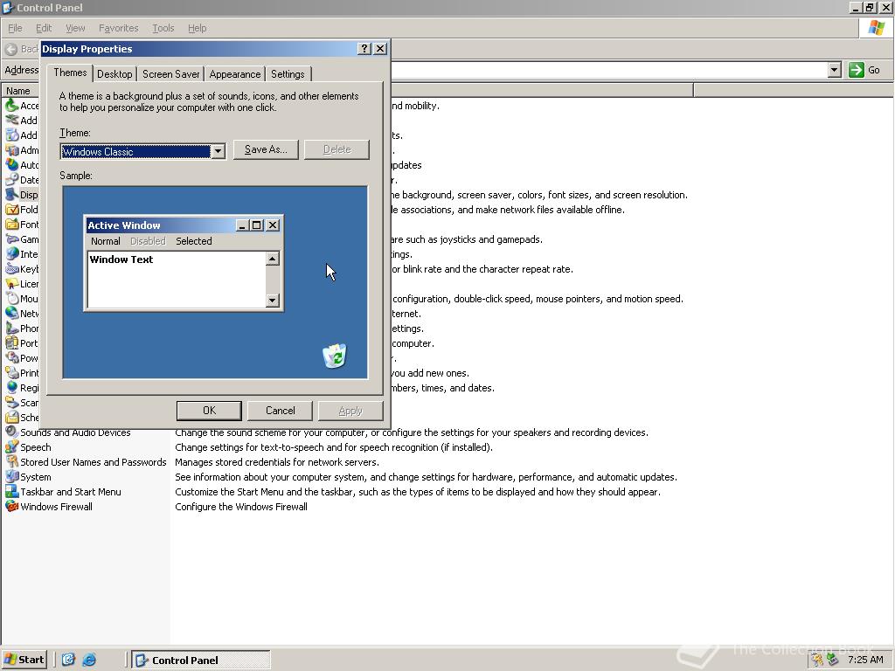Select the Keyboard icon

(x=11, y=269)
